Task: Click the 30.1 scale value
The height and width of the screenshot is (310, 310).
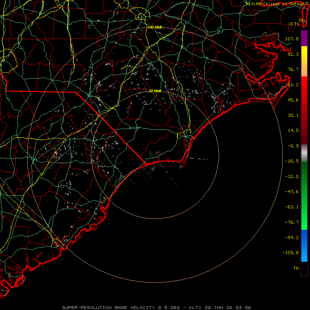Action: tap(293, 115)
